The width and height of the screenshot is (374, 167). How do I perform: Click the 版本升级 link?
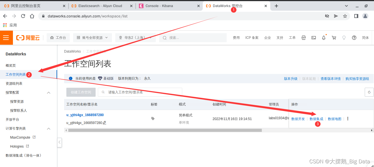291,79
